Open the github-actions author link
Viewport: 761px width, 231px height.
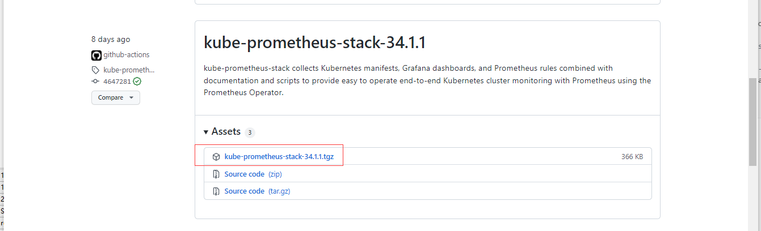(126, 55)
